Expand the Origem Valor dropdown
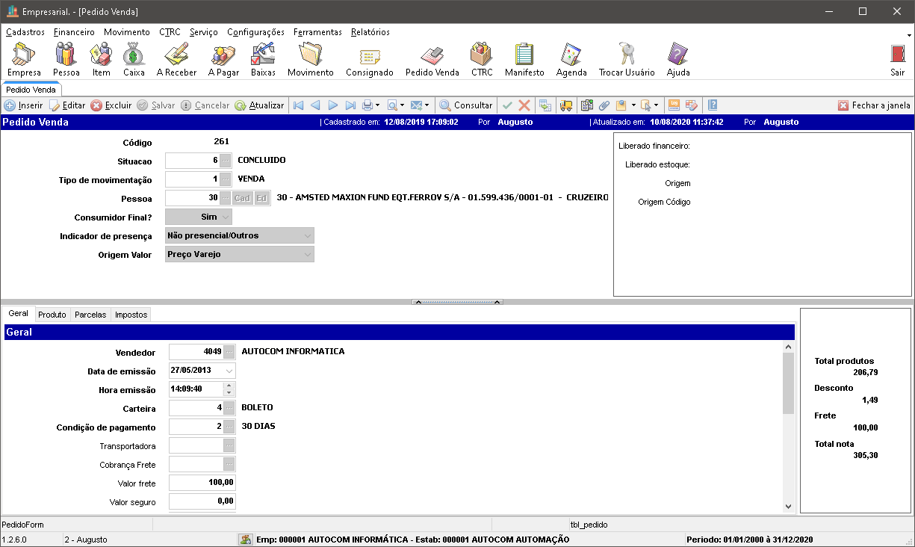Image resolution: width=915 pixels, height=547 pixels. click(307, 254)
